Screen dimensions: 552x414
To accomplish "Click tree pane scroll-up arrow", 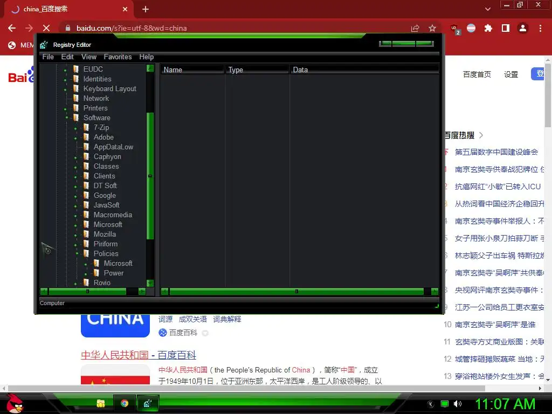I will point(150,68).
